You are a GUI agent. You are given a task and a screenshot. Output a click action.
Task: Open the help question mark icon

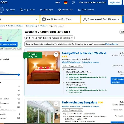(73, 2)
